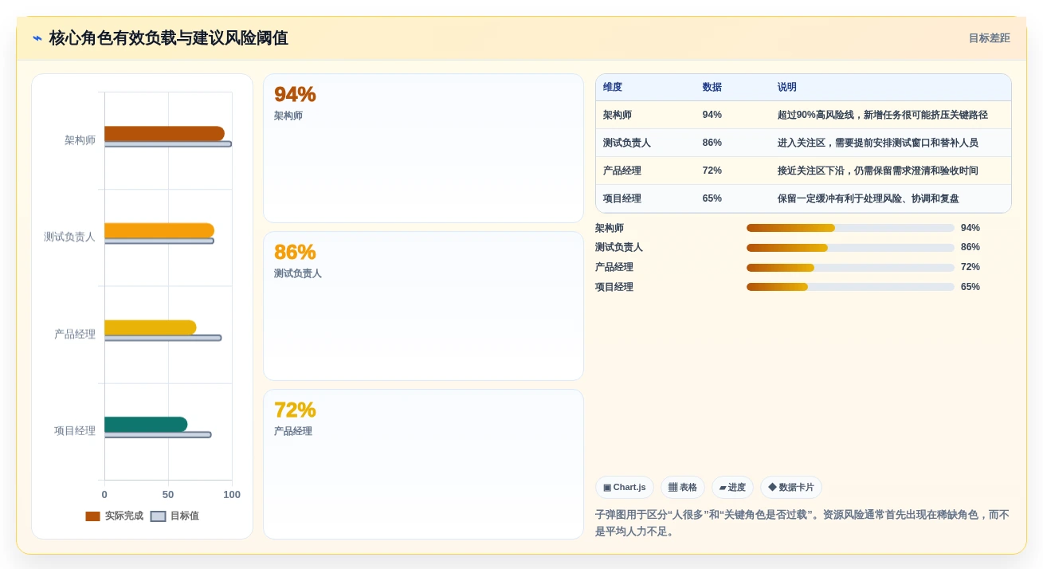This screenshot has width=1043, height=569.
Task: Click the 94% value in 架构师 card
Action: tap(295, 94)
